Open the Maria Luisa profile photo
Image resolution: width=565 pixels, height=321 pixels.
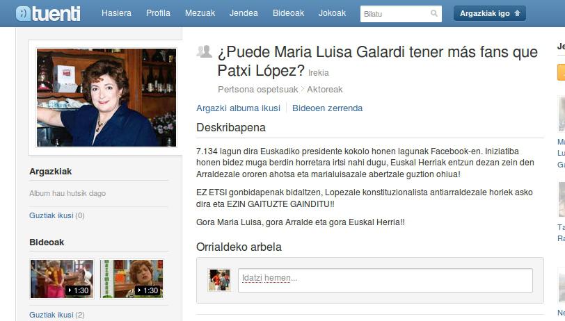pyautogui.click(x=106, y=97)
